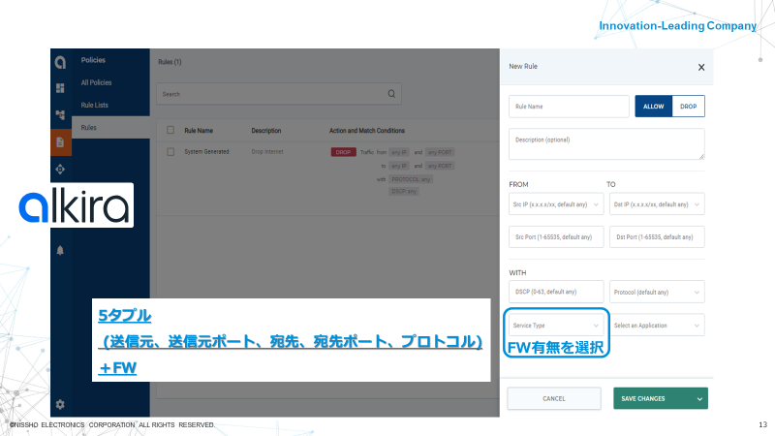
Task: Toggle the rule action to DROP
Action: pos(688,107)
